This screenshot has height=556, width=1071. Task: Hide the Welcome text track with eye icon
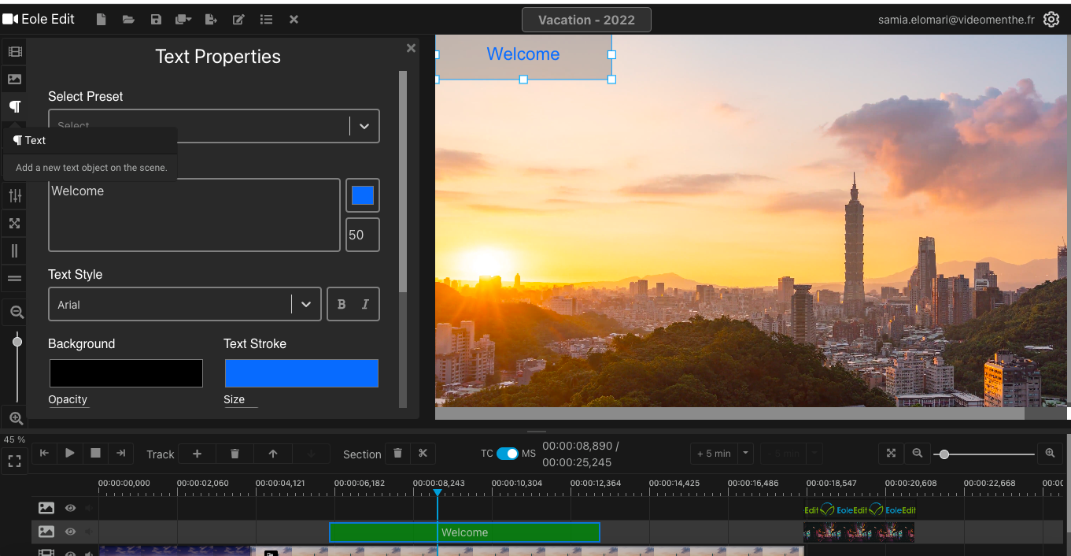point(70,532)
